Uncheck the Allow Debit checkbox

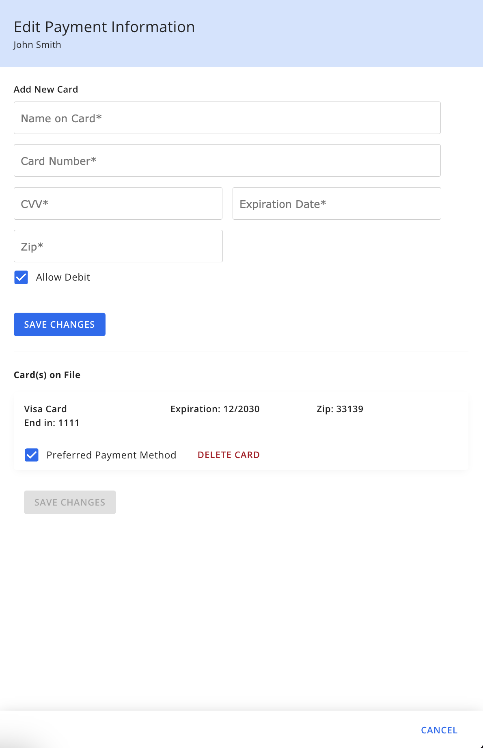pyautogui.click(x=21, y=277)
